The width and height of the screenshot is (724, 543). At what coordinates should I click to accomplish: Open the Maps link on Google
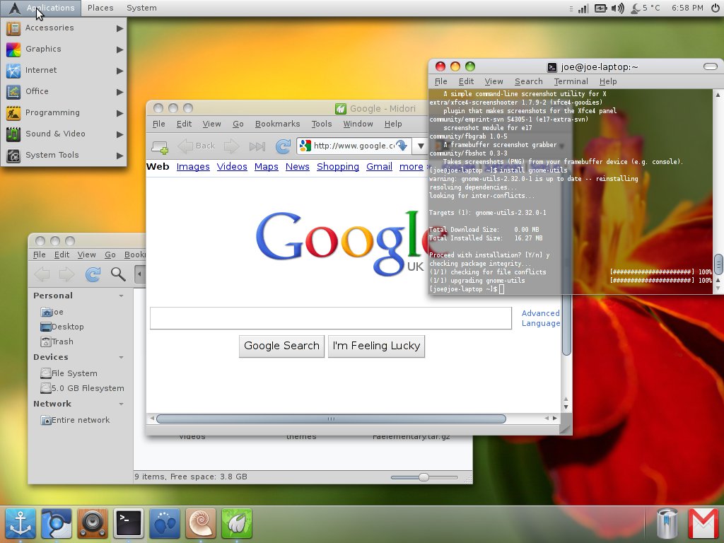(267, 167)
